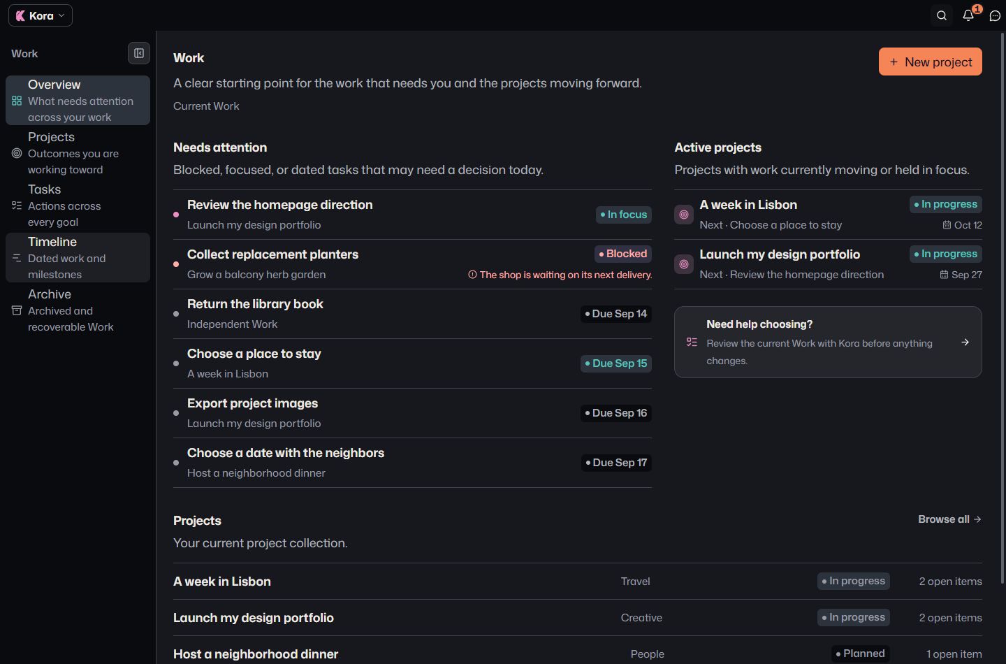Collapse the sidebar with panel icon
Screen dimensions: 1006x664
click(139, 53)
